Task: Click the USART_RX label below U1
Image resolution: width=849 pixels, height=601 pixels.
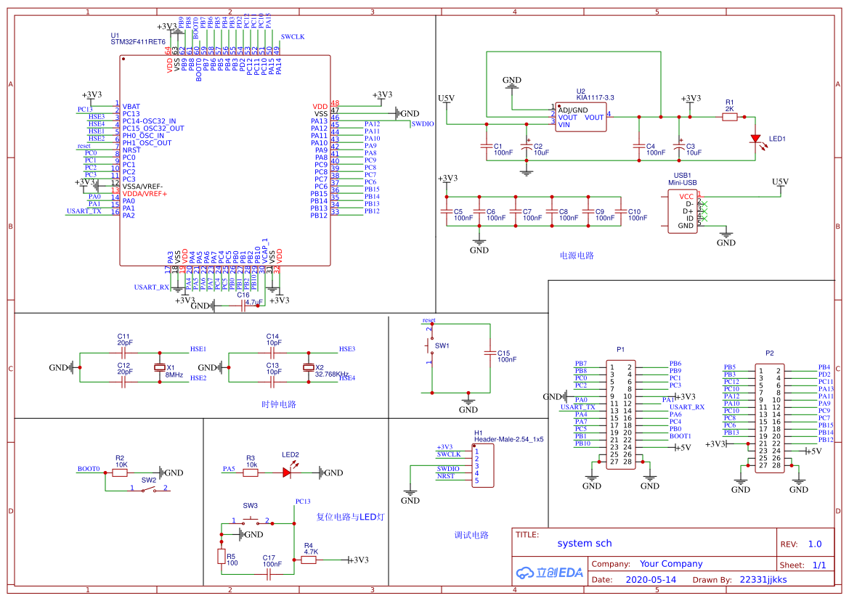Action: (152, 287)
